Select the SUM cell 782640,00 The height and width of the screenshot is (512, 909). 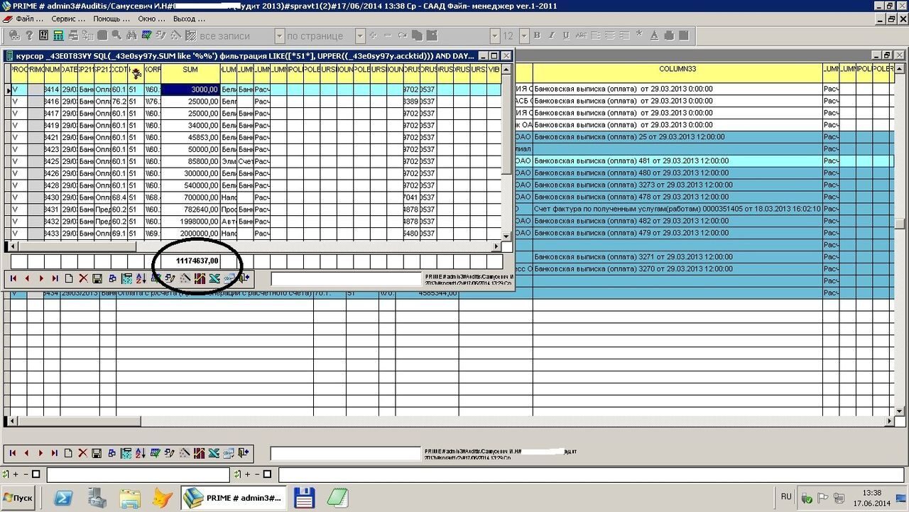point(190,210)
